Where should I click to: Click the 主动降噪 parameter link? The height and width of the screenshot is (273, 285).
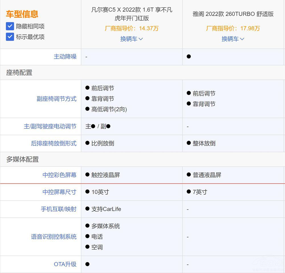(x=65, y=56)
